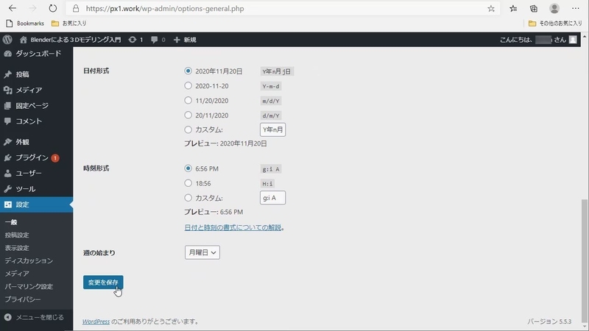Click the plus 新規 new content item
Screen dimensions: 589x331
185,40
